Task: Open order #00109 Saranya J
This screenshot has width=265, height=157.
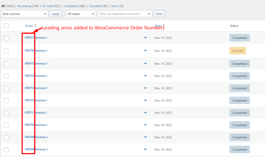Action: (x=36, y=137)
